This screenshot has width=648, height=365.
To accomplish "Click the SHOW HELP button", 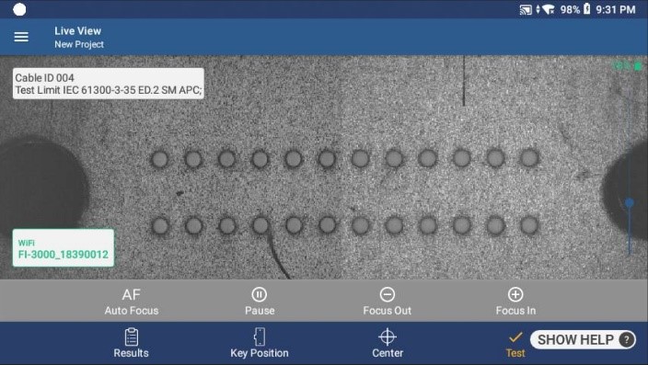I will point(583,340).
